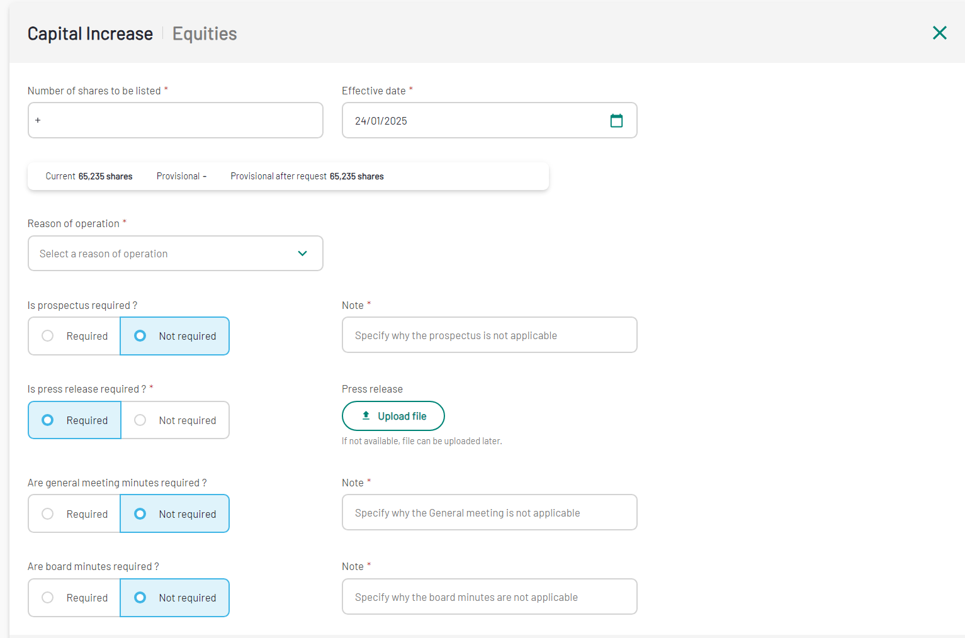The width and height of the screenshot is (965, 638).
Task: Set general meeting minutes to Not required
Action: [174, 514]
